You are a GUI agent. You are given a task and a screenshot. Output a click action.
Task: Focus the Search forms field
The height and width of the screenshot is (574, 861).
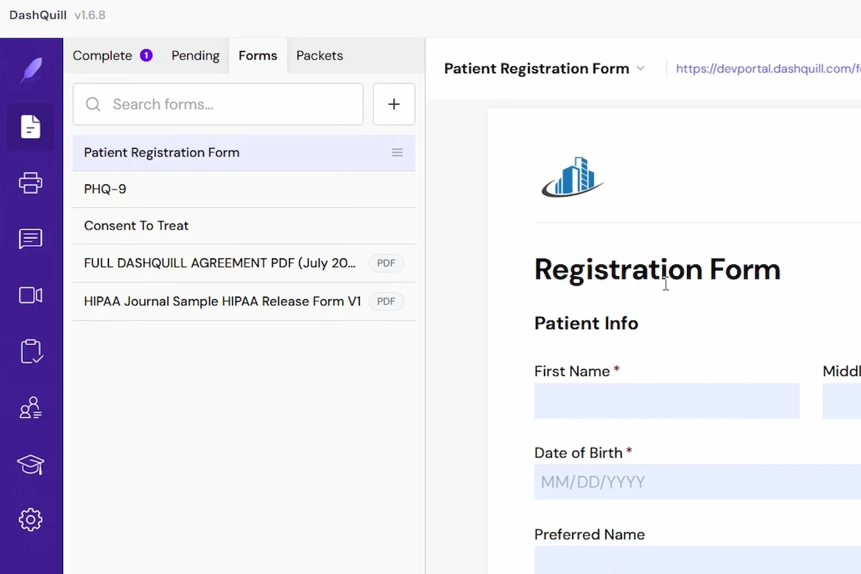pyautogui.click(x=218, y=104)
